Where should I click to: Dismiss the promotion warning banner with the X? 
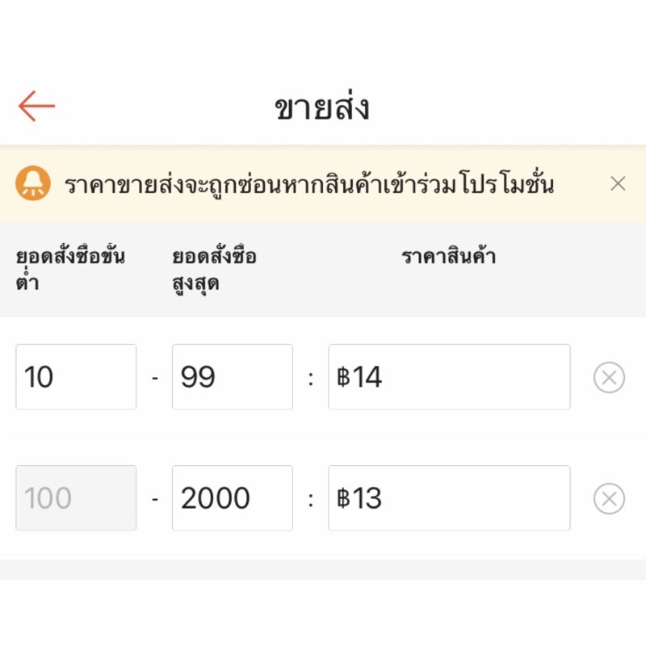pos(618,183)
